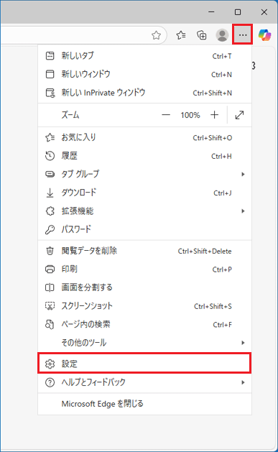The height and width of the screenshot is (452, 278).
Task: Click the パスワード key icon
Action: [x=50, y=229]
